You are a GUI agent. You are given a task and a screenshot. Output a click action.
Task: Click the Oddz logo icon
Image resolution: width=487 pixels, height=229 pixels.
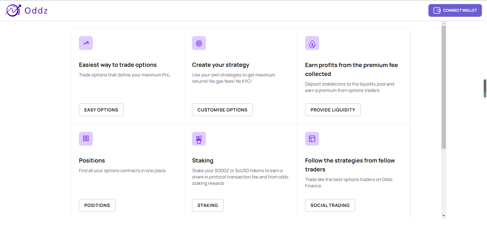click(x=13, y=10)
